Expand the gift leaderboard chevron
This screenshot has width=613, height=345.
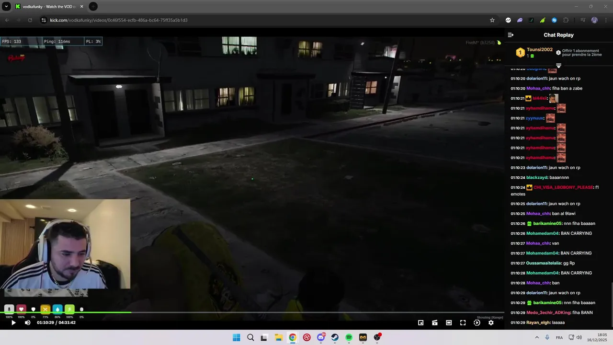point(558,65)
